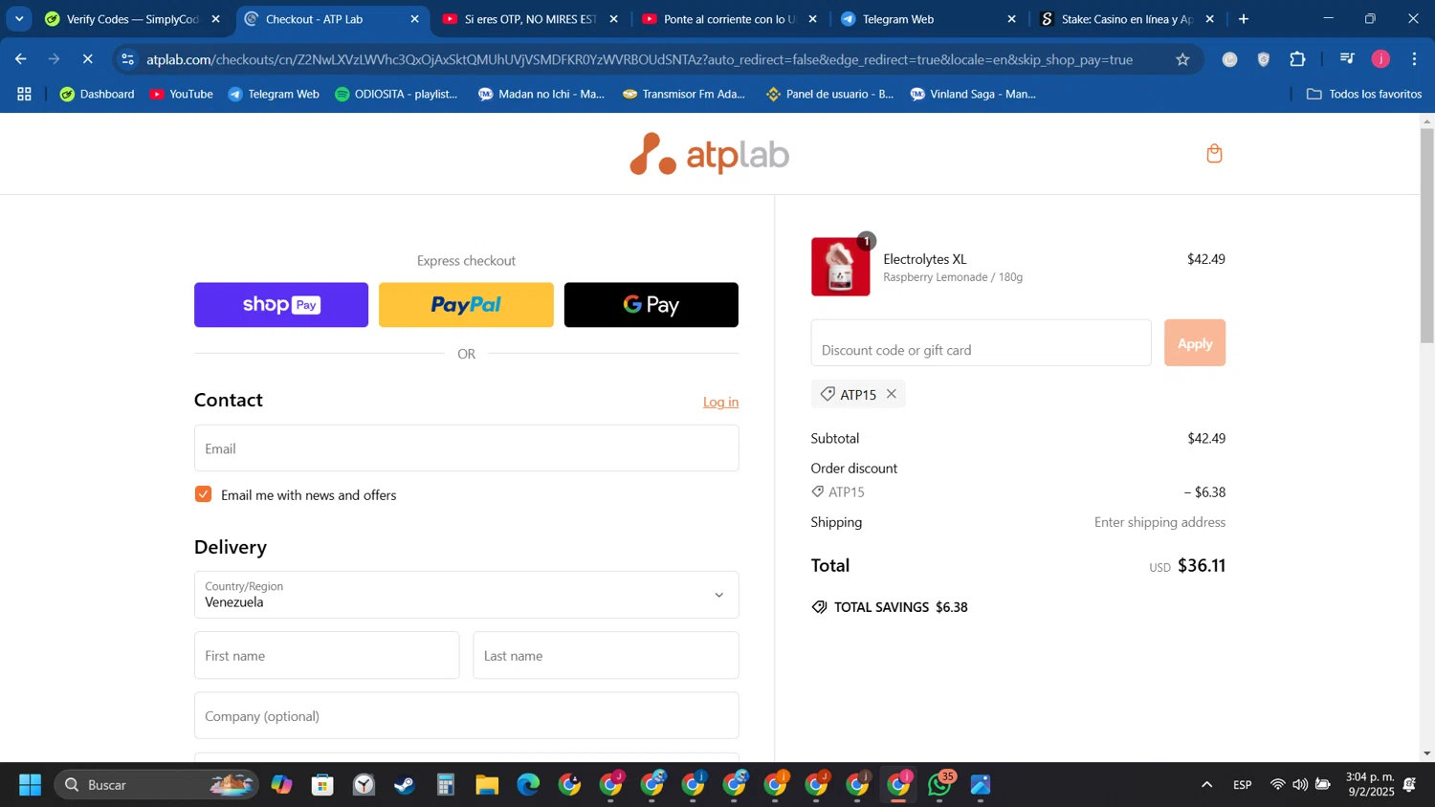Open Microsoft Edge from the taskbar
Image resolution: width=1435 pixels, height=807 pixels.
coord(528,785)
